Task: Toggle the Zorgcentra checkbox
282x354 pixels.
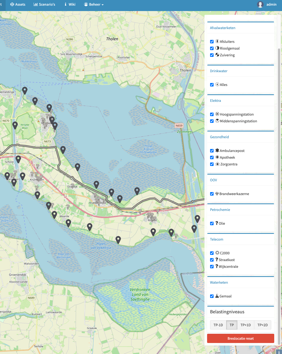Action: tap(212, 164)
